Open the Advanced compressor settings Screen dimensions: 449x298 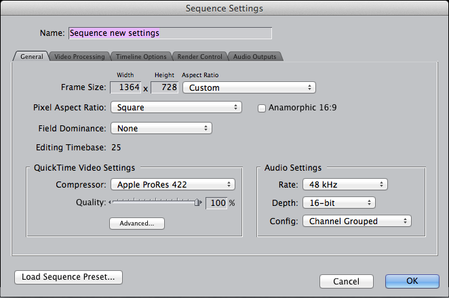[137, 223]
